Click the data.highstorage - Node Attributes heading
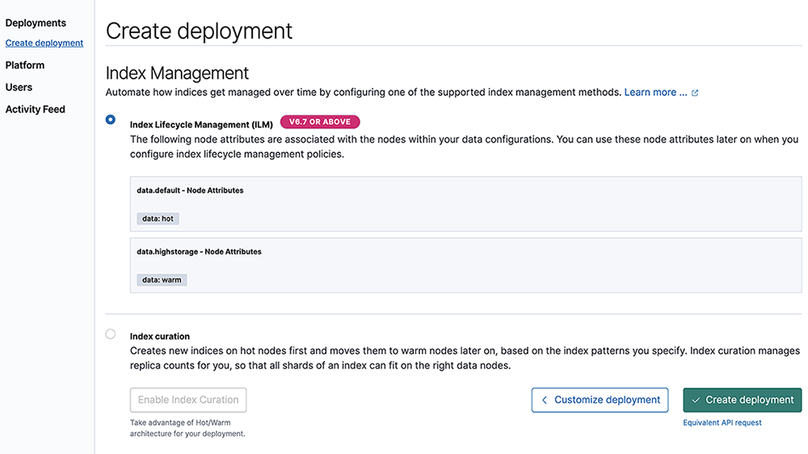 tap(199, 251)
